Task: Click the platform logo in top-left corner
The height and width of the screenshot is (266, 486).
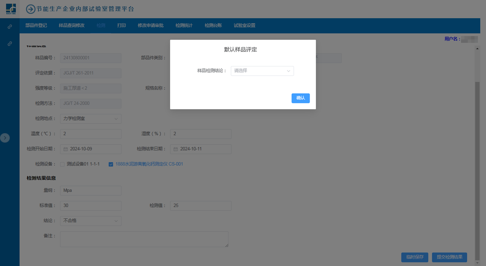Action: [x=11, y=9]
